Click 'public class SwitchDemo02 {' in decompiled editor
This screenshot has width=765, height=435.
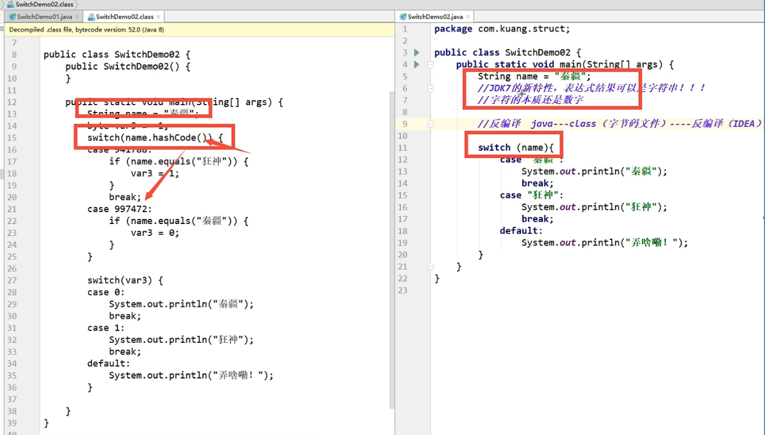point(117,55)
